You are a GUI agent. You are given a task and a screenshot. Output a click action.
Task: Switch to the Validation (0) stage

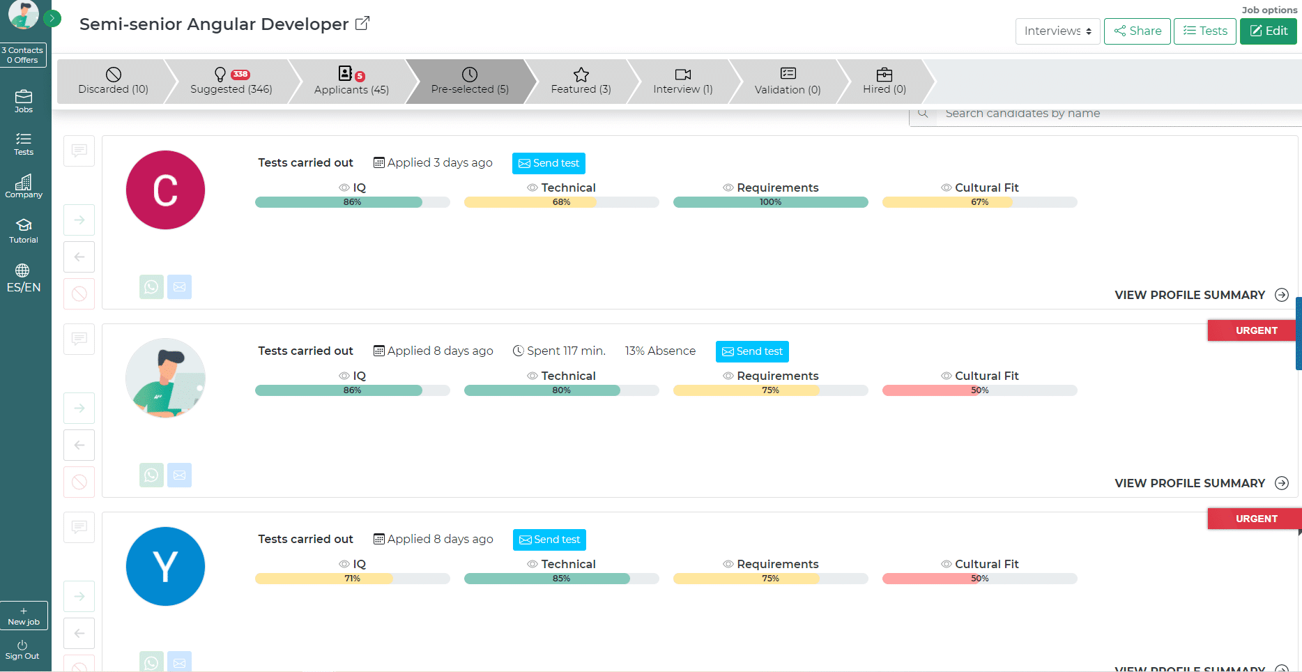point(788,82)
